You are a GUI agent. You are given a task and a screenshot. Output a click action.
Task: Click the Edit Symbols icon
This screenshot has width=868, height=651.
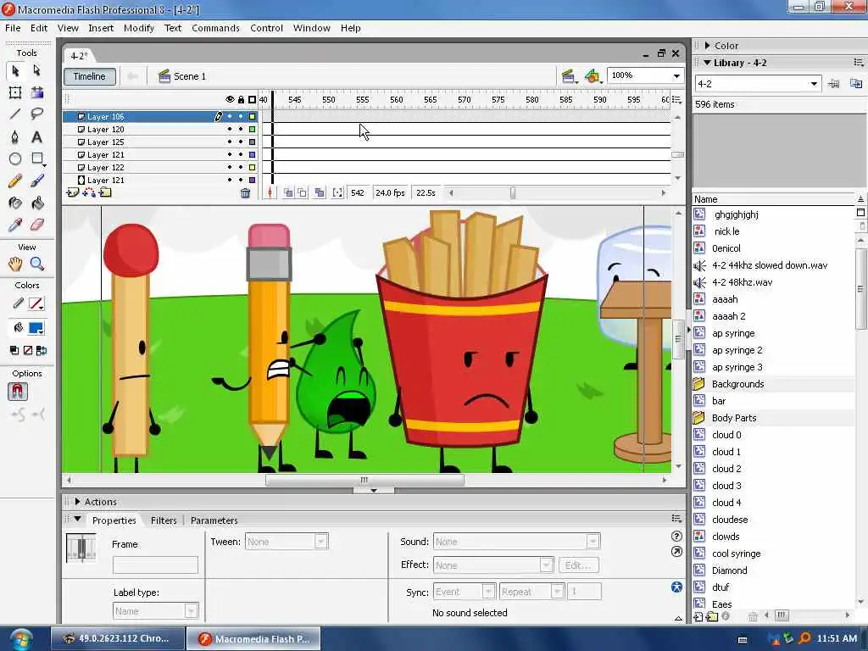(593, 76)
